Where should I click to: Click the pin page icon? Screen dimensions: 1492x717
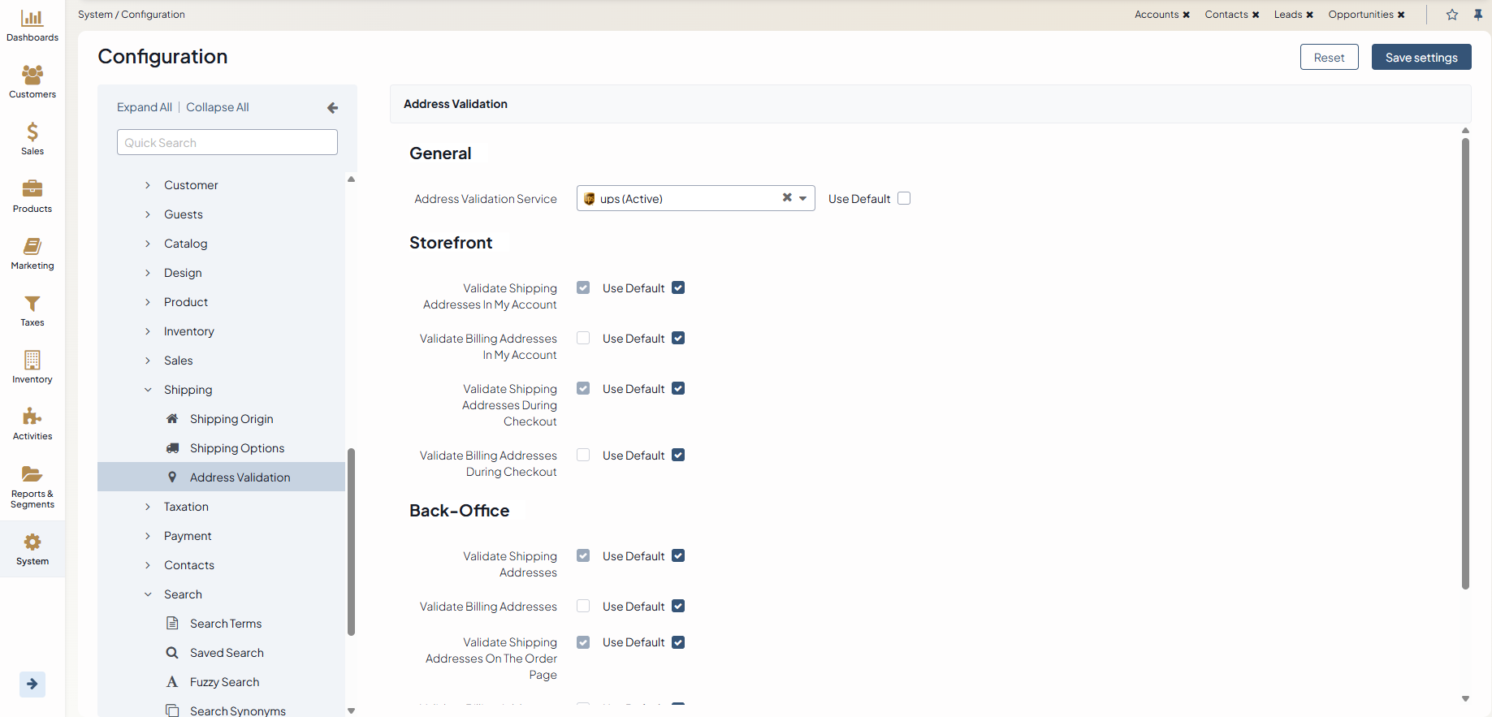pos(1478,15)
